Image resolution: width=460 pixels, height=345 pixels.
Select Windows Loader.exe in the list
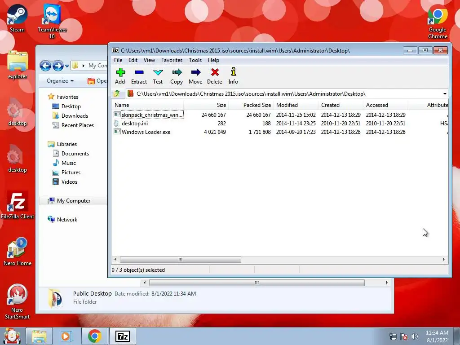pyautogui.click(x=280, y=132)
